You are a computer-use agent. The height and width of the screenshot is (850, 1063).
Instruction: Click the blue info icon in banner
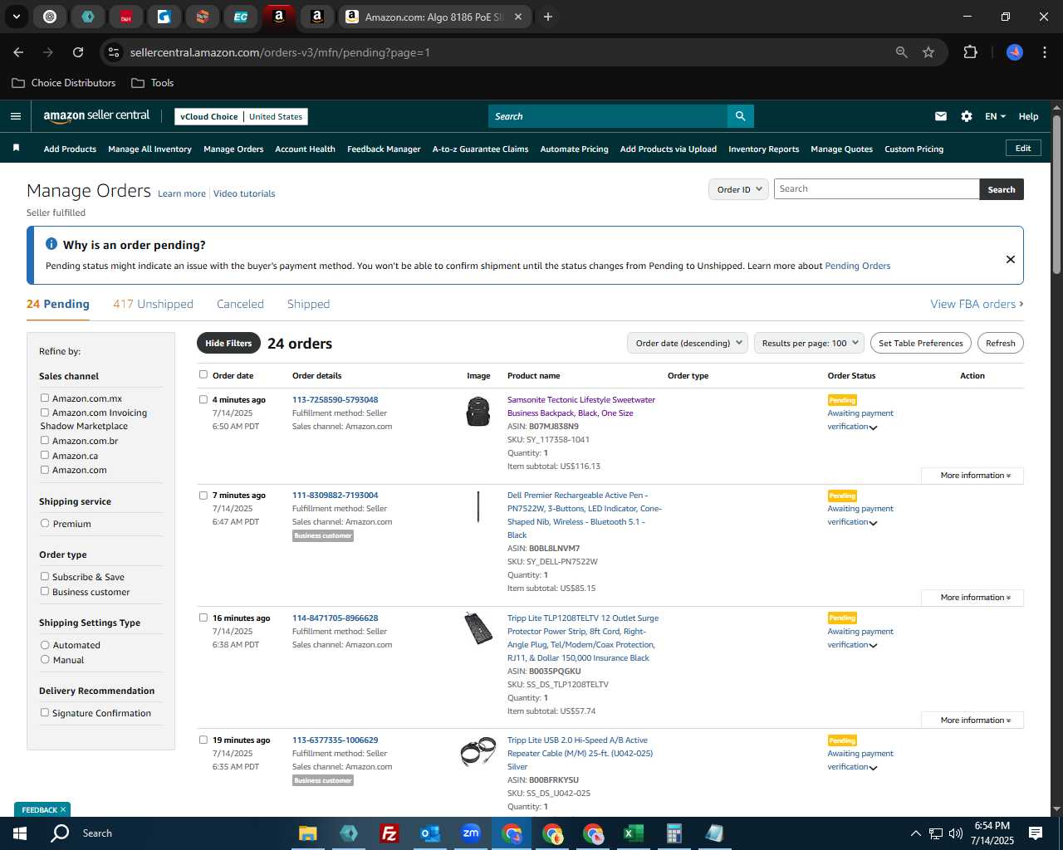click(x=51, y=244)
